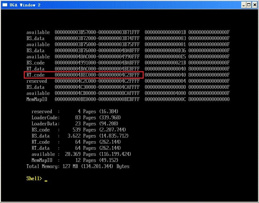Click the yellow Shell> prompt

pyautogui.click(x=34, y=178)
